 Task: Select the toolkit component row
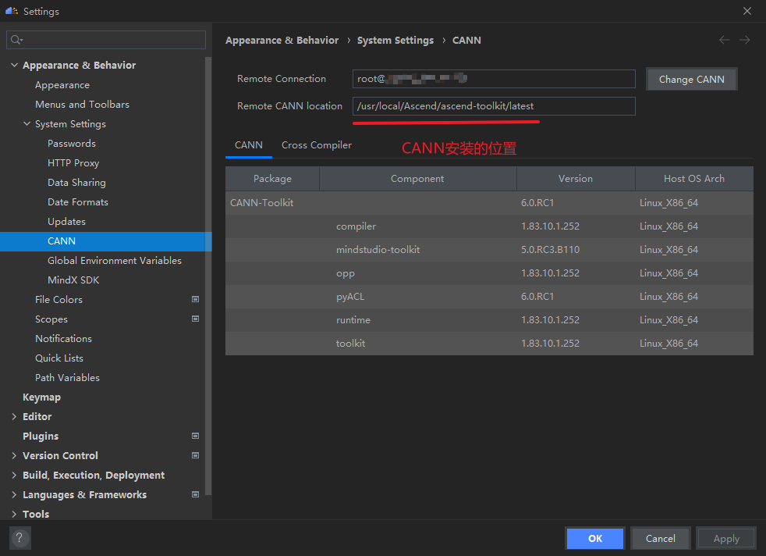click(490, 344)
